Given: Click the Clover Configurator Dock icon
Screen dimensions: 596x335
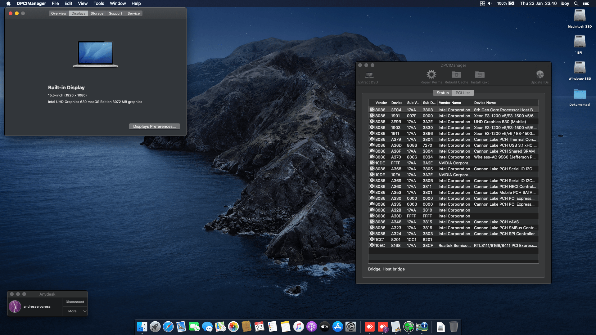Looking at the screenshot, I should (x=409, y=327).
